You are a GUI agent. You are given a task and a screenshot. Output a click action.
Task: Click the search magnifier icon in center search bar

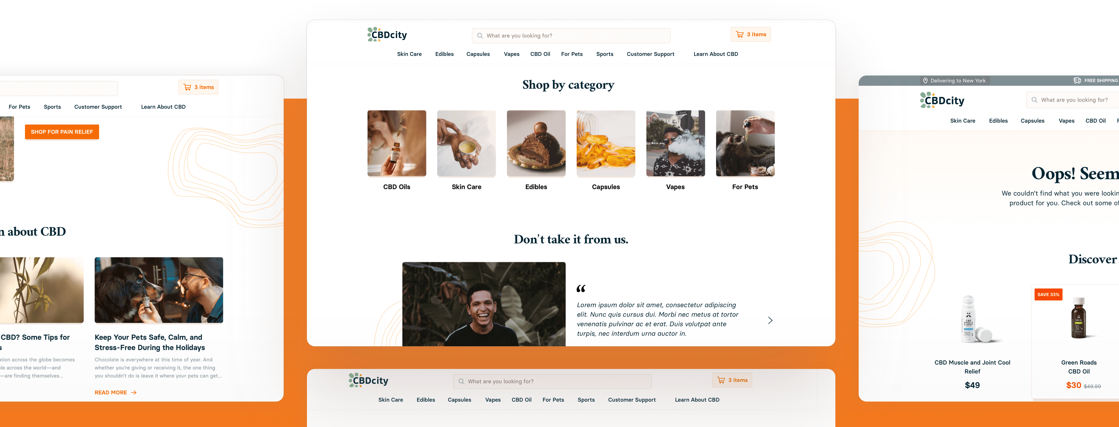(x=480, y=36)
